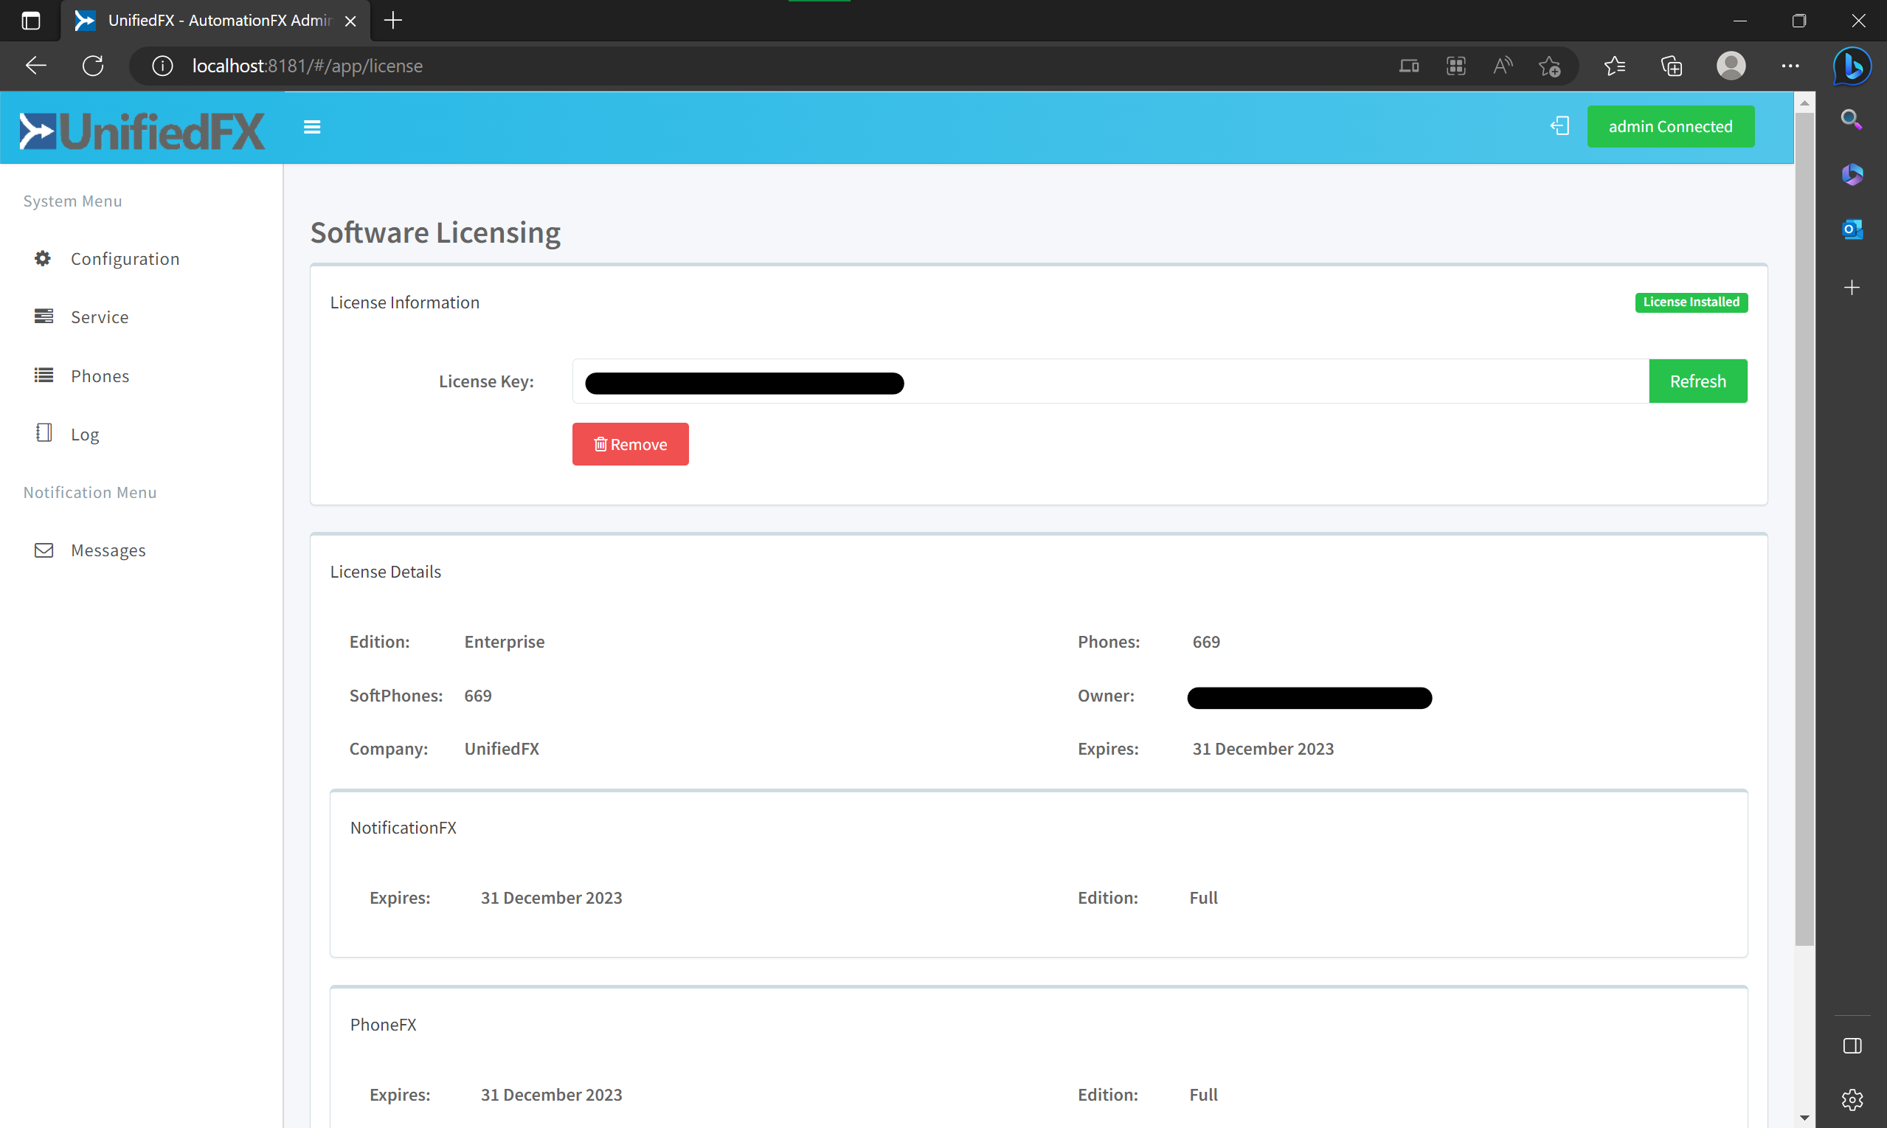Reload the page with browser refresh icon

93,66
